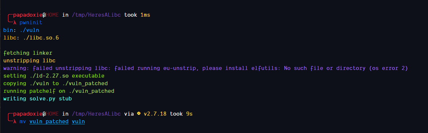Image resolution: width=428 pixels, height=133 pixels.
Task: Click the mv command word
Action: (x=23, y=121)
